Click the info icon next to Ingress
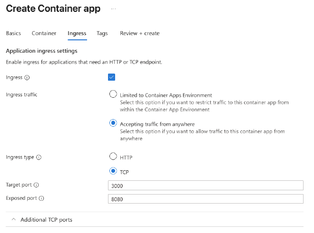The height and width of the screenshot is (233, 314). point(27,77)
